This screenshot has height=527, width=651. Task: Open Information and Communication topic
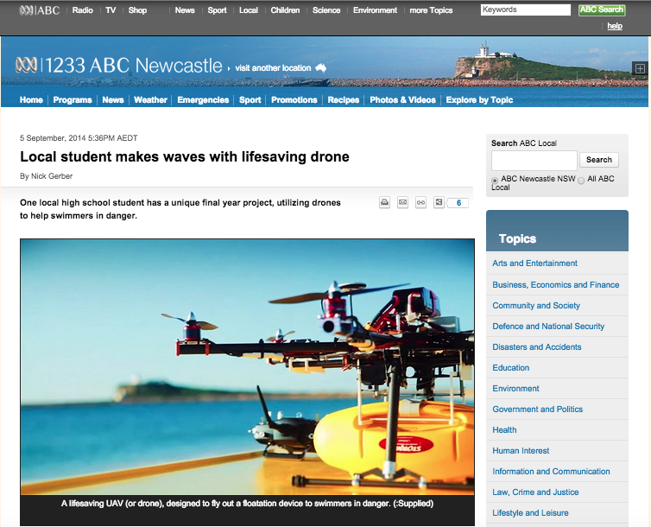pyautogui.click(x=551, y=472)
